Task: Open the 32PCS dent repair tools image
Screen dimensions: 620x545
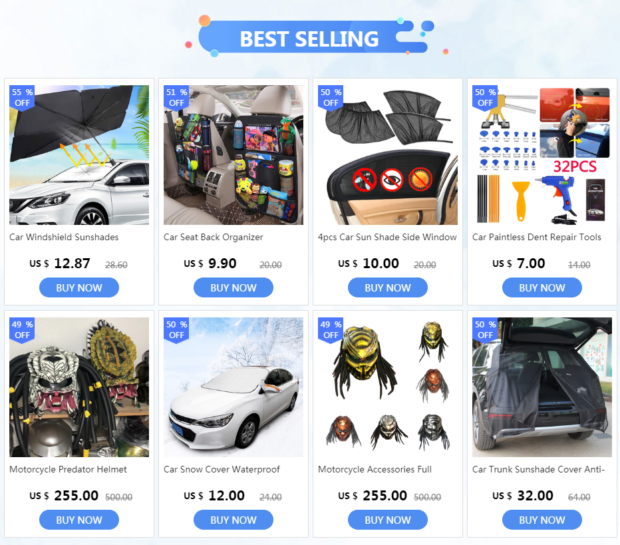Action: [x=542, y=155]
